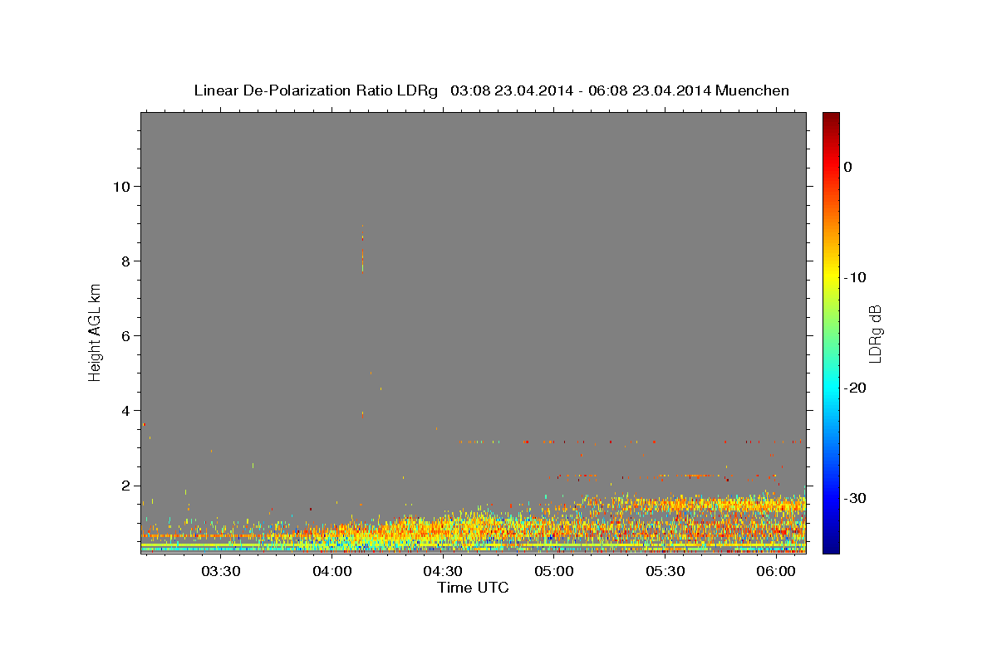Click the 'LDRg dB' colorbar label
The image size is (997, 664).
click(x=875, y=334)
